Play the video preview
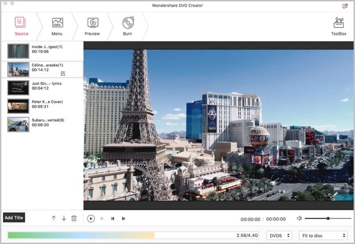This screenshot has height=244, width=355. [91, 218]
